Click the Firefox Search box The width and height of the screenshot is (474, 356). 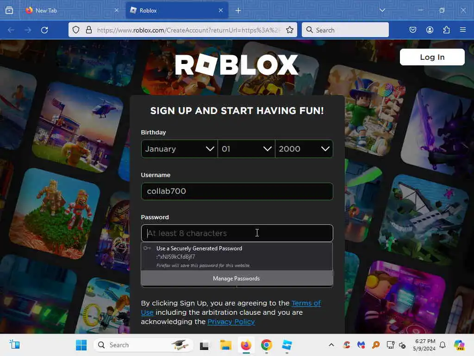(x=345, y=30)
